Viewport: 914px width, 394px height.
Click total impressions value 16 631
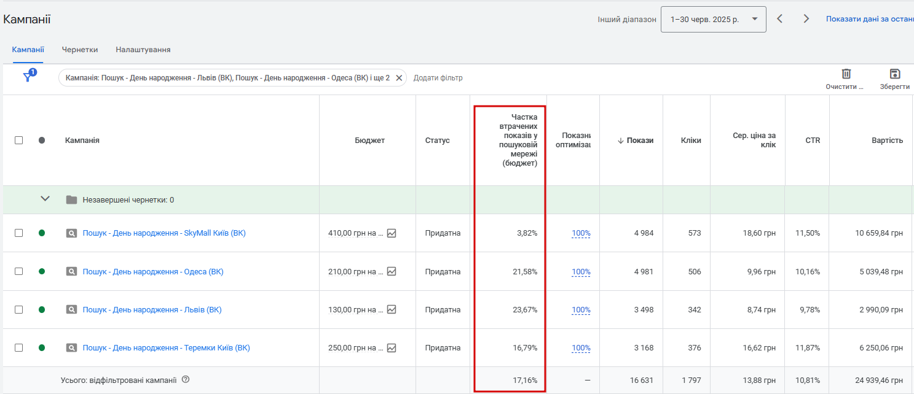(x=641, y=380)
